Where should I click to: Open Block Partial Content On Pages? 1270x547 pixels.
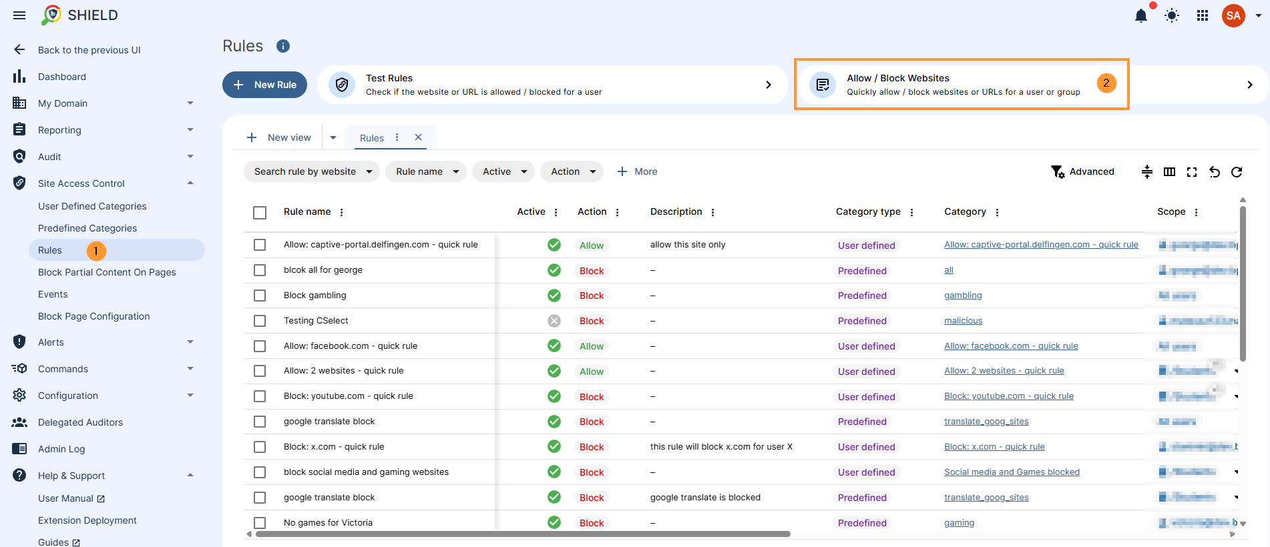(x=107, y=272)
